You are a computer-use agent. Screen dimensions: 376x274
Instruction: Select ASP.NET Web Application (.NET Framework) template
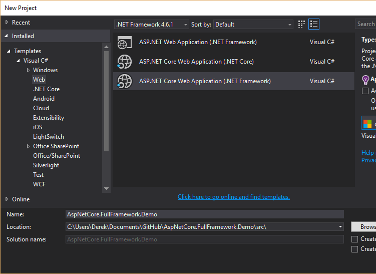[x=234, y=42]
